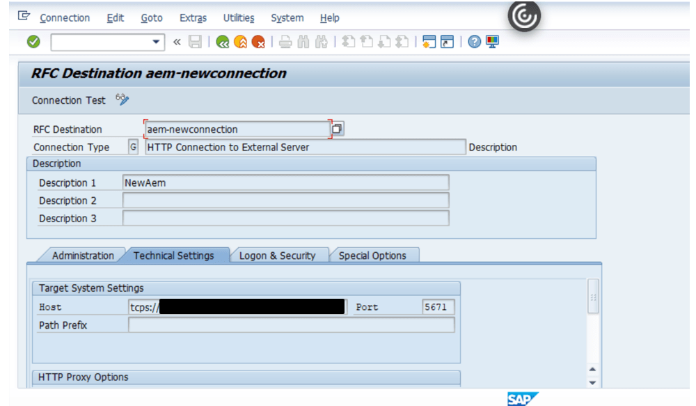This screenshot has width=696, height=406.
Task: Open the Utilities menu
Action: [x=239, y=18]
